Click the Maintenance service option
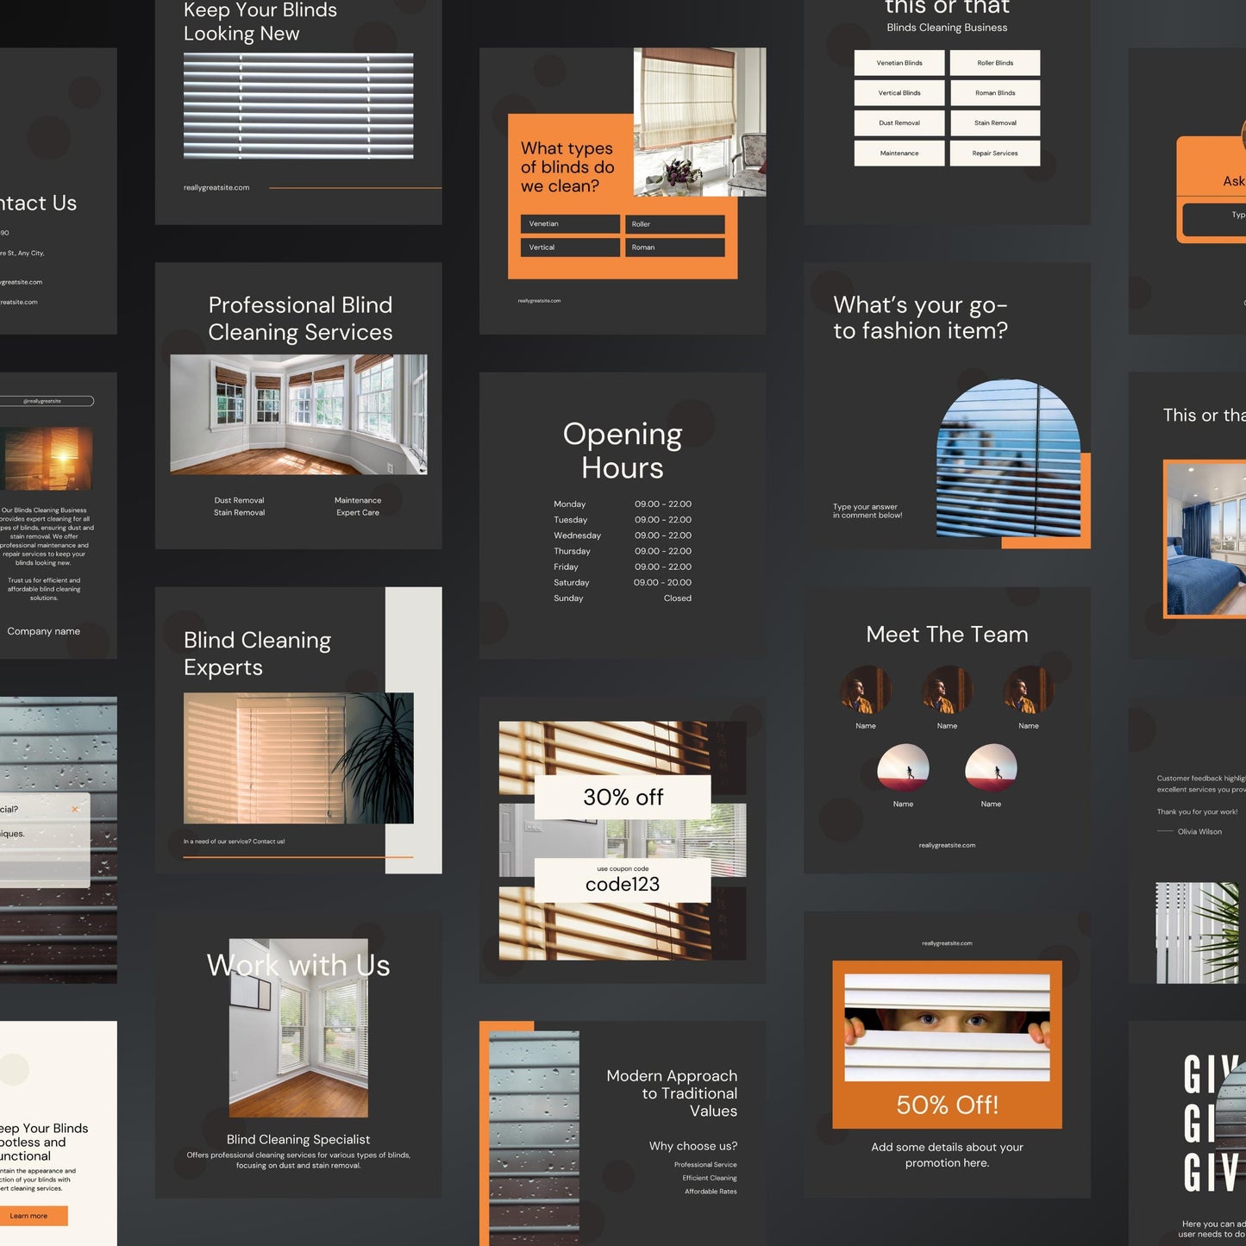This screenshot has height=1246, width=1246. pos(898,153)
